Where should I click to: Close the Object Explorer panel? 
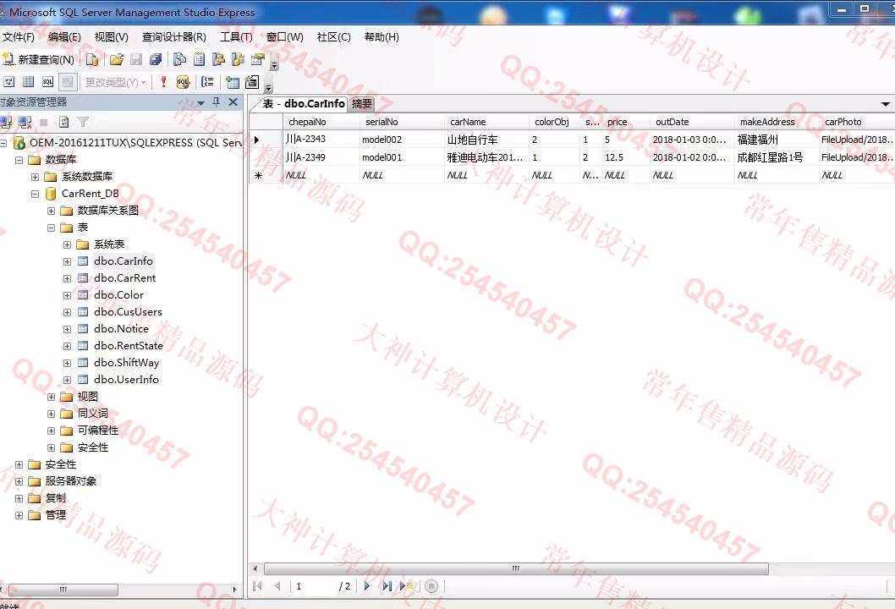click(x=233, y=102)
